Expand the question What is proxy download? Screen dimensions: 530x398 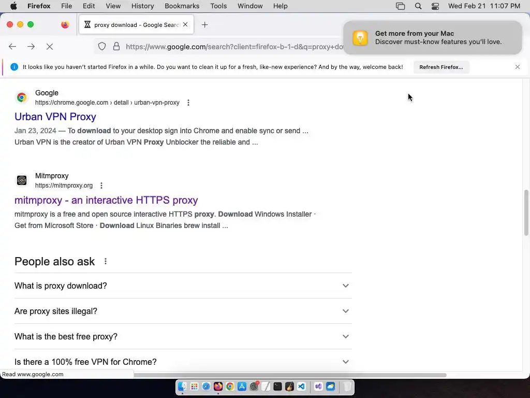click(183, 286)
